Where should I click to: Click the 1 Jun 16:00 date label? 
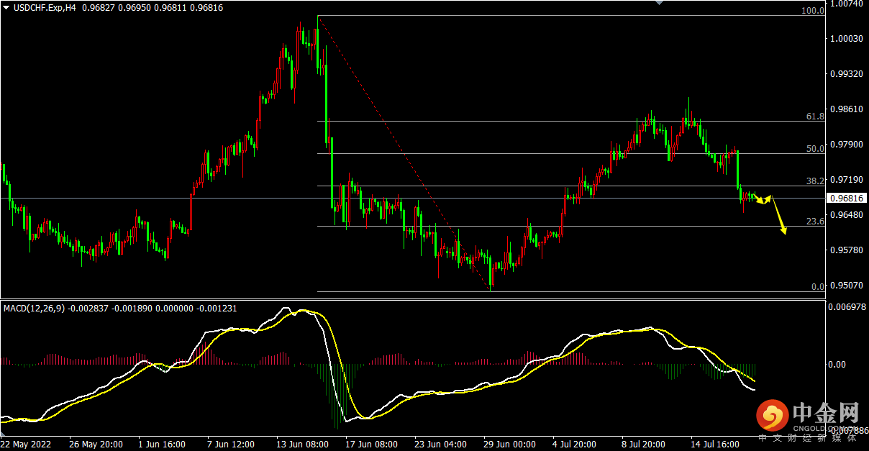(162, 445)
